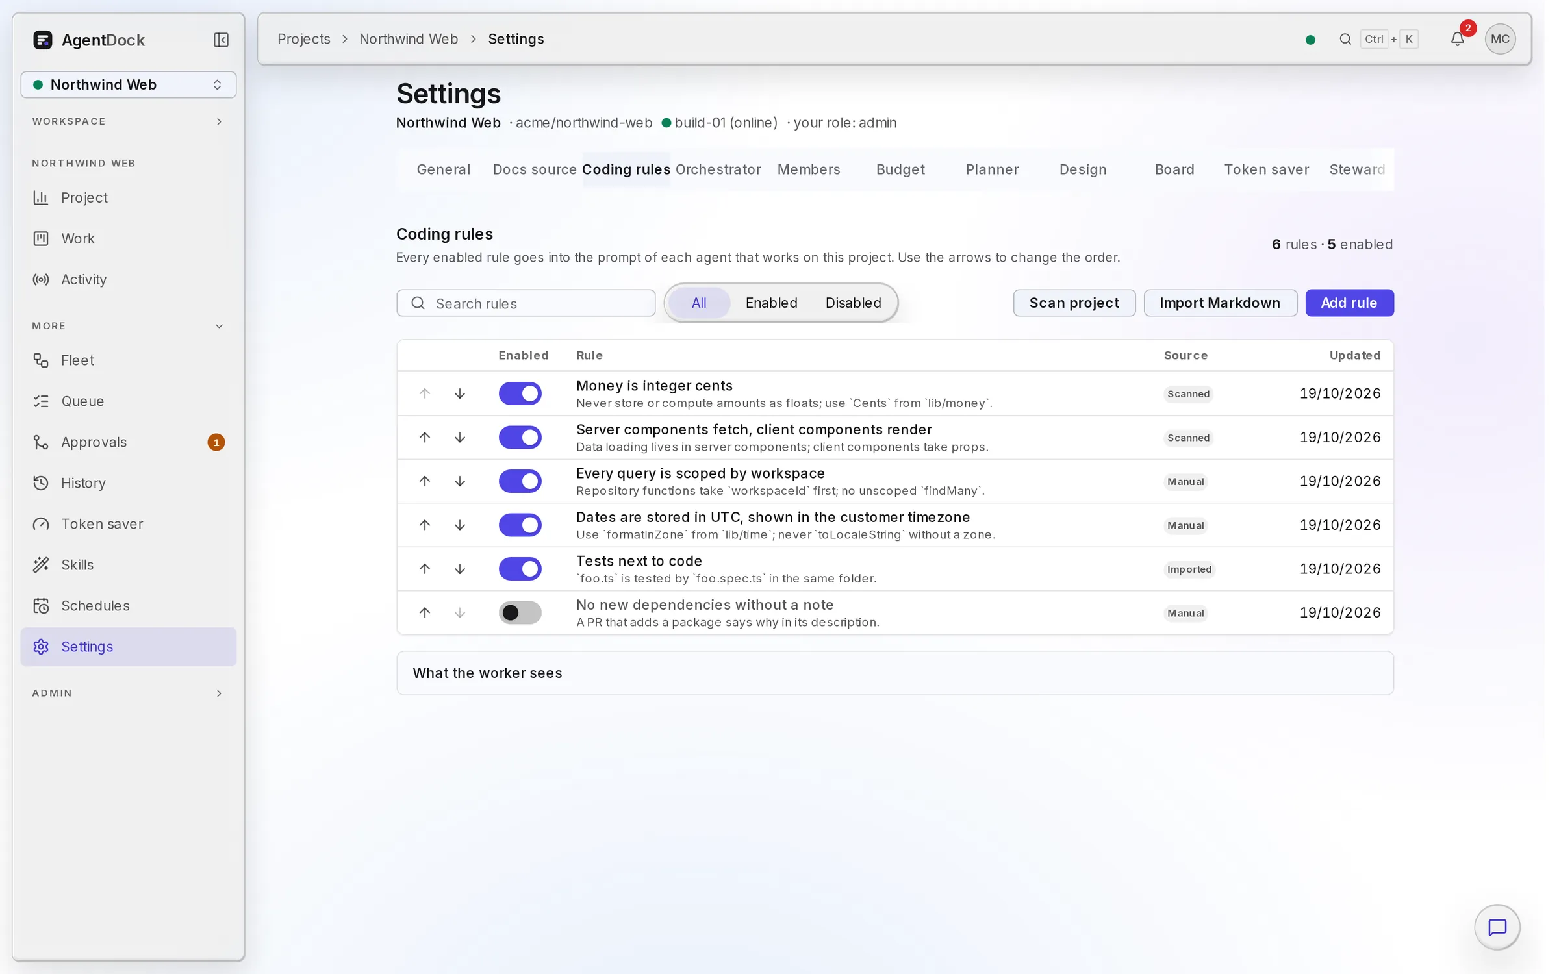The width and height of the screenshot is (1559, 974).
Task: Toggle 'Every query is scoped by workspace' rule
Action: point(520,481)
